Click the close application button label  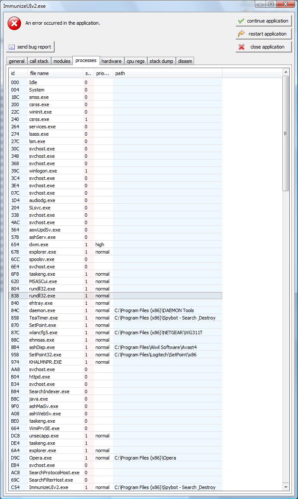point(267,47)
